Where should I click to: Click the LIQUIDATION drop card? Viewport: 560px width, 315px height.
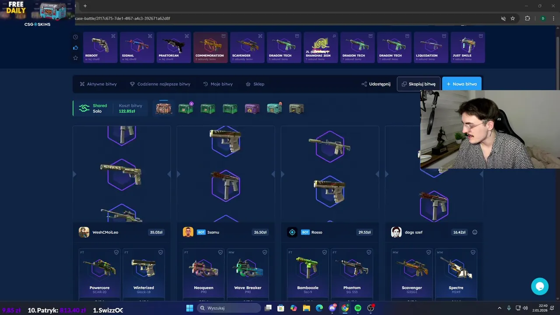click(x=431, y=47)
